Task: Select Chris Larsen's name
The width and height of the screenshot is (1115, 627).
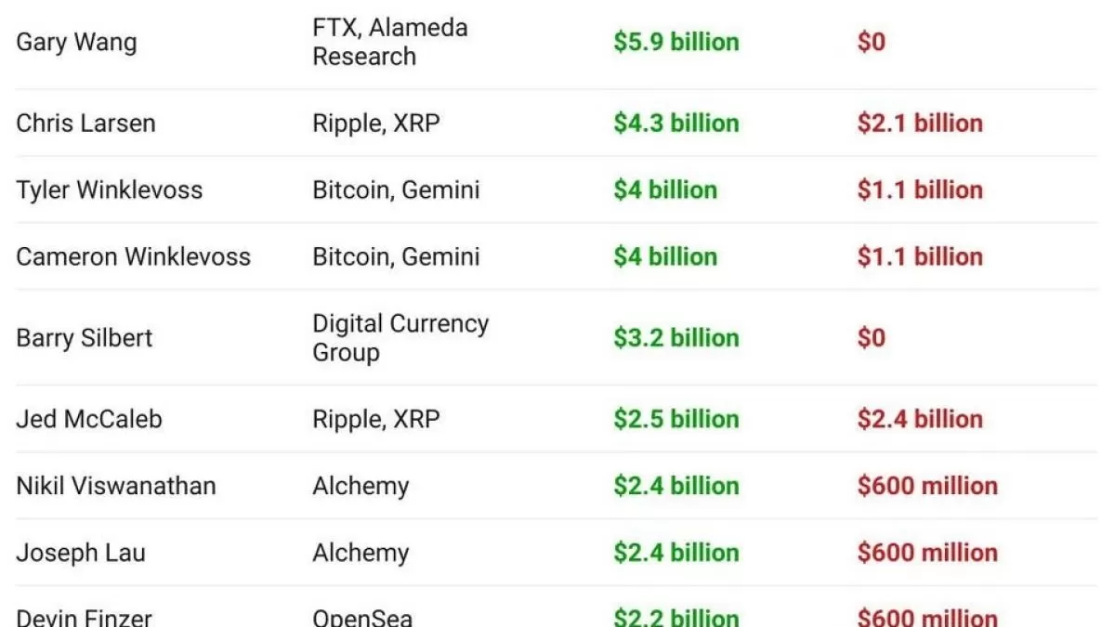Action: point(85,124)
